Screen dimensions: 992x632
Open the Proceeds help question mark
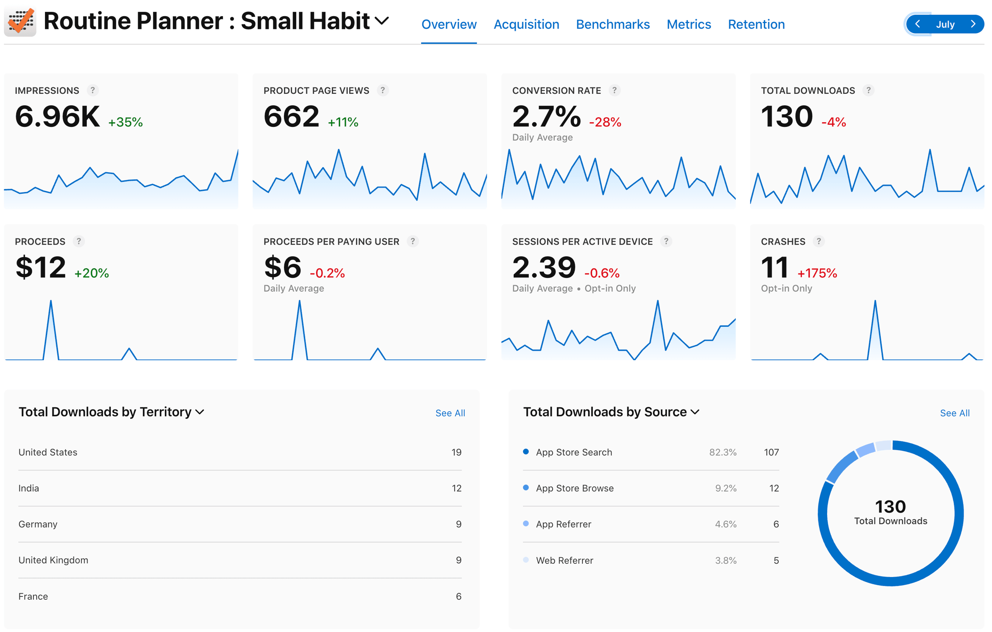coord(79,241)
